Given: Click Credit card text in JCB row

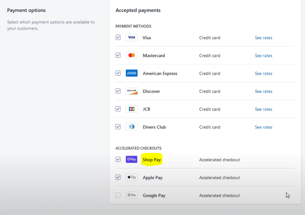Looking at the screenshot, I should pos(210,109).
